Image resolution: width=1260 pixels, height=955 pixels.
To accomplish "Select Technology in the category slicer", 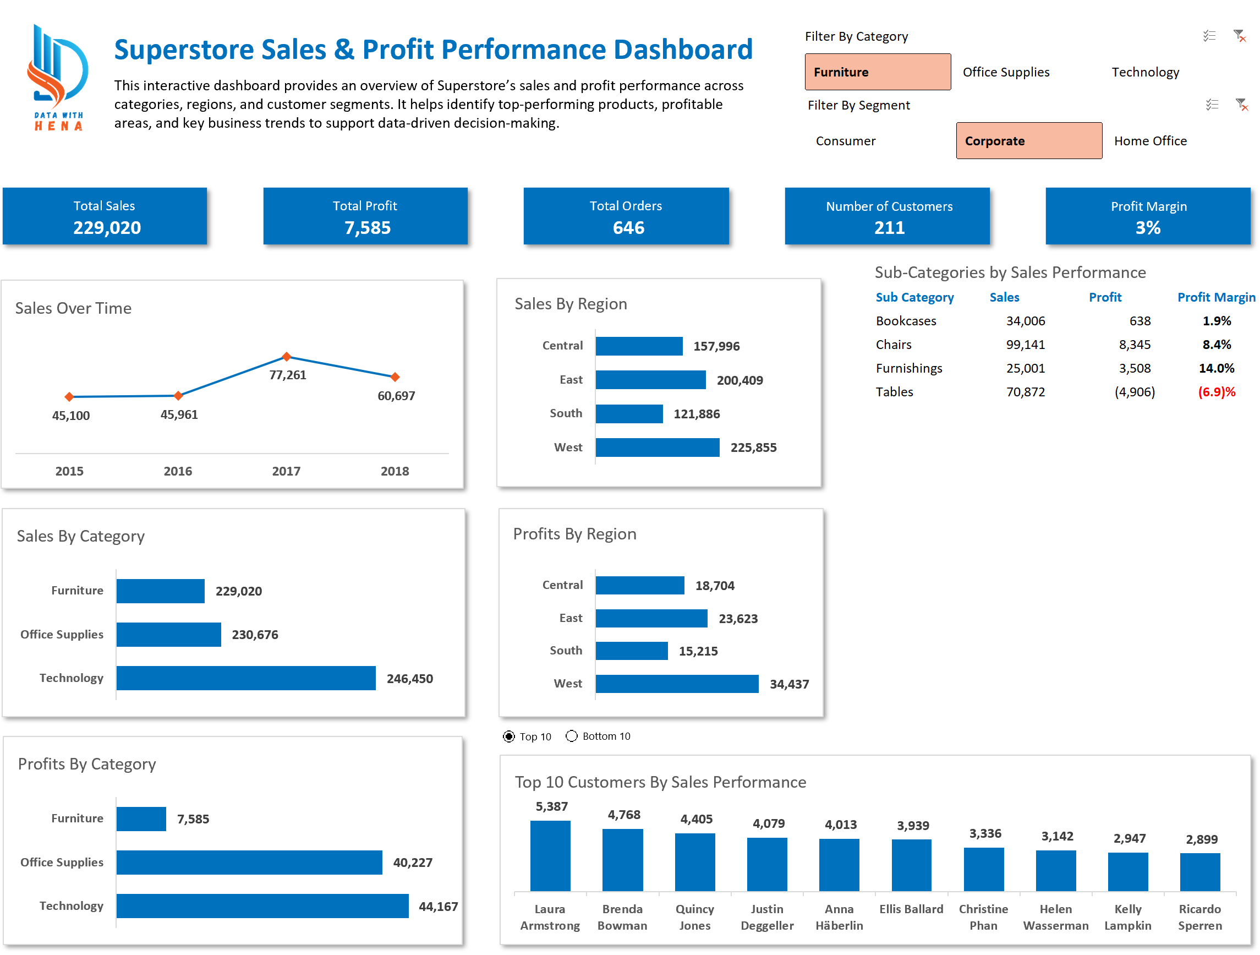I will pyautogui.click(x=1145, y=72).
